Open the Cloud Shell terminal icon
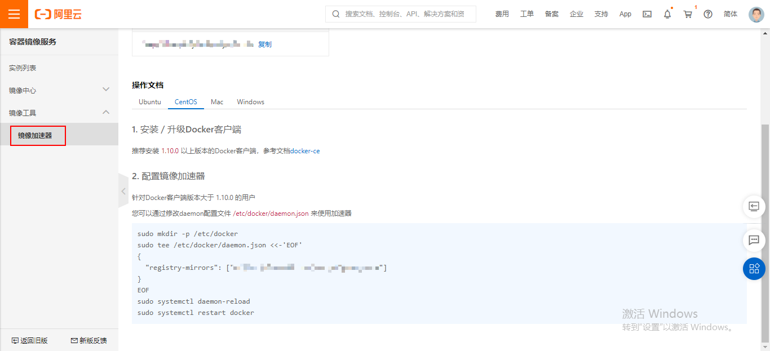 (647, 14)
